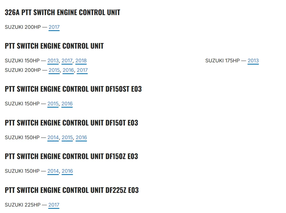Screen dimensions: 286x213
Task: Choose 2015 in Suzuki 200HP PTT Switch row
Action: click(54, 70)
